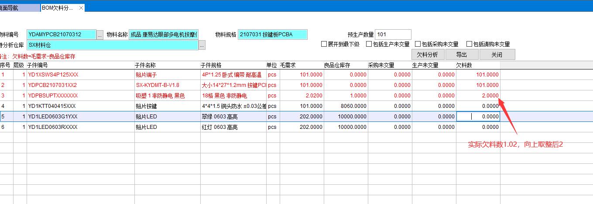This screenshot has width=593, height=204.
Task: Toggle the 包括请购未交量 checkbox
Action: pos(470,44)
